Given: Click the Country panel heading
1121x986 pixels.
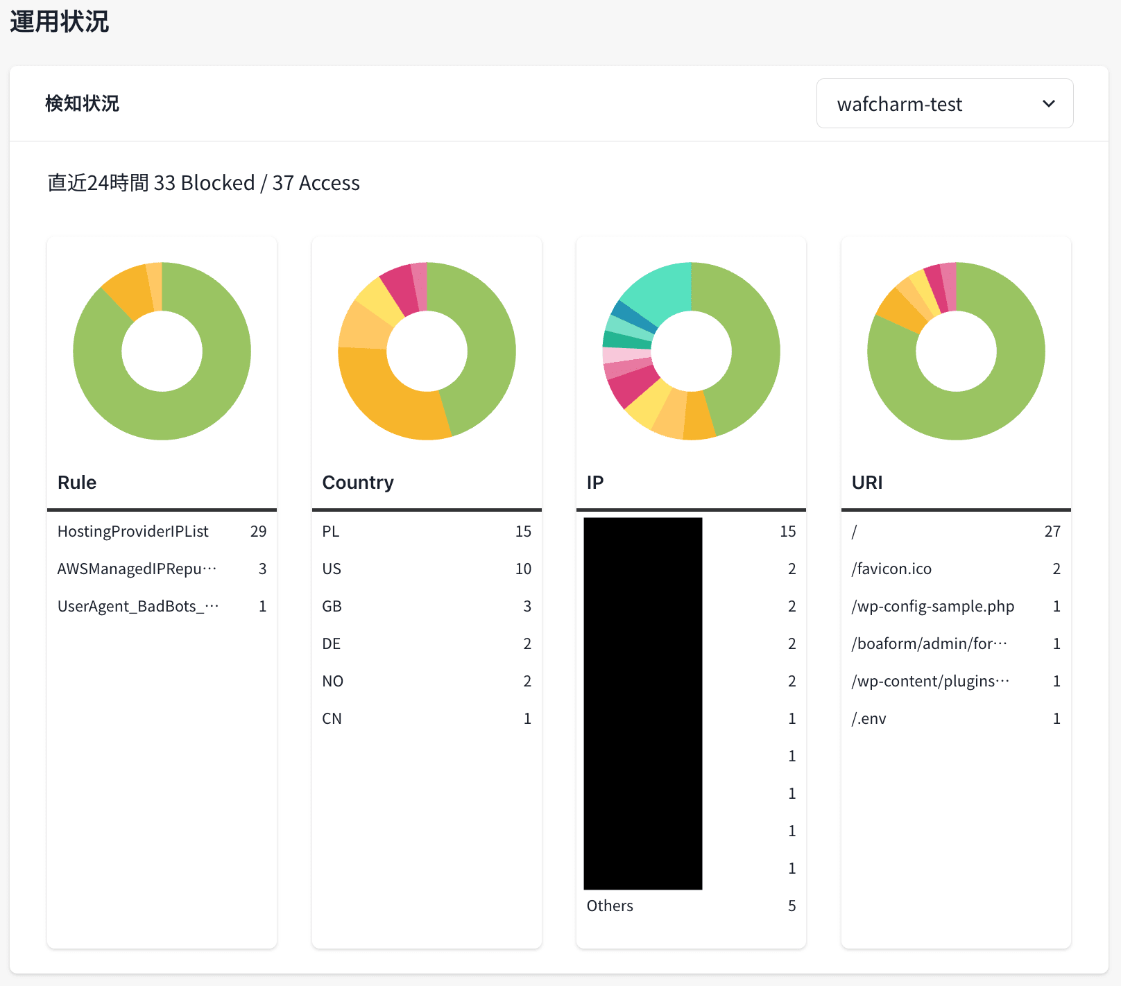Looking at the screenshot, I should 358,482.
